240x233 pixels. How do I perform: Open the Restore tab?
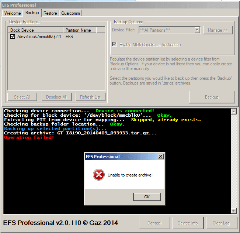coord(50,13)
